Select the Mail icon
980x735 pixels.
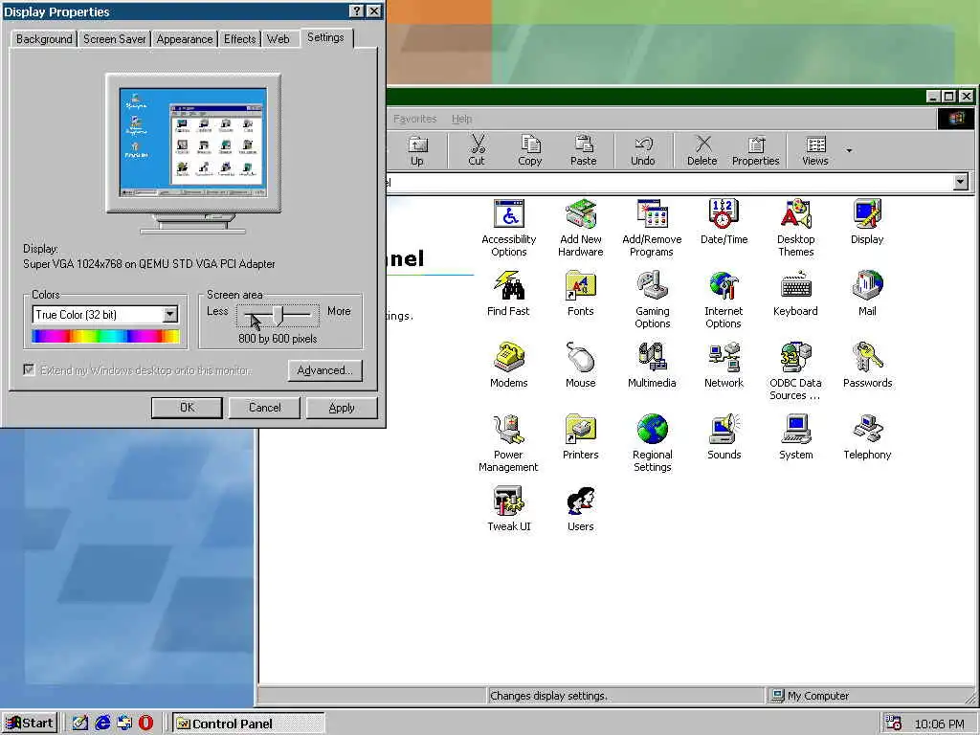tap(867, 293)
